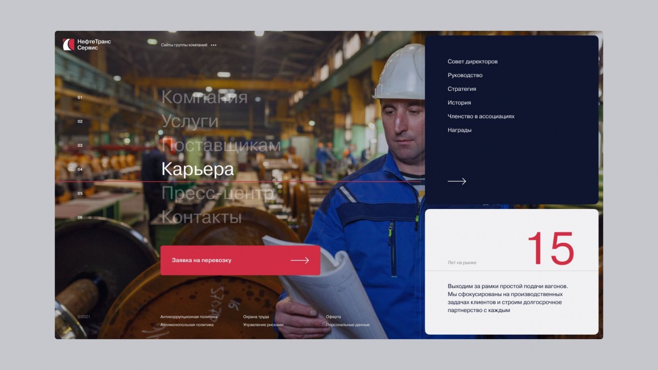Go to the Пресс-центр section

[x=218, y=193]
